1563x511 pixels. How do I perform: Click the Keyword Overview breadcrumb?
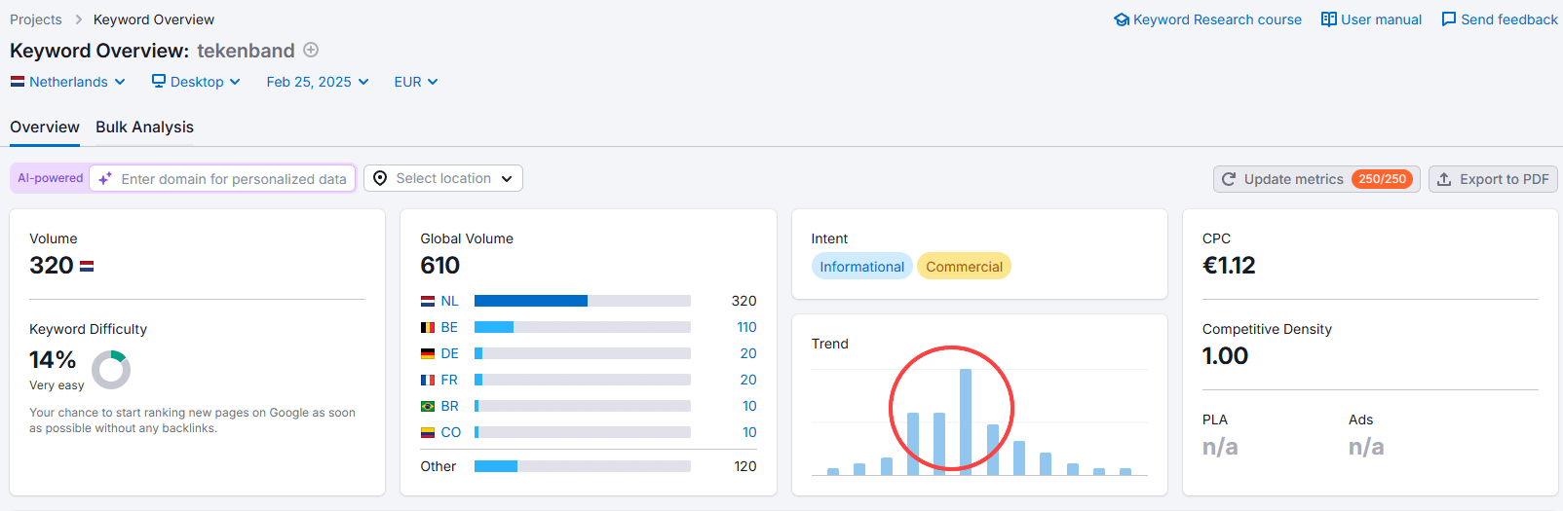click(154, 19)
